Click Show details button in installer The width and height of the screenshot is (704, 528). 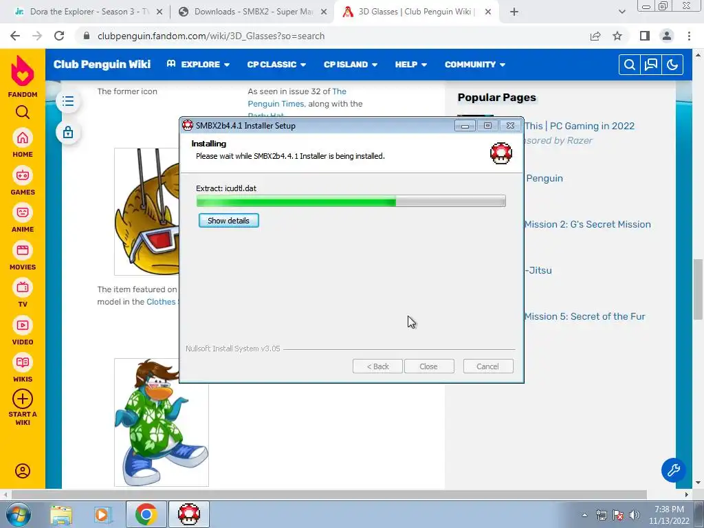click(x=228, y=221)
